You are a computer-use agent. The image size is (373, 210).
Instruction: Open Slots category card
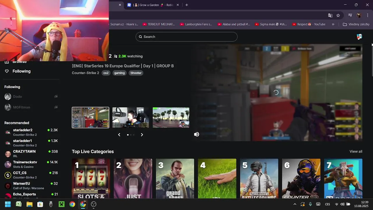pyautogui.click(x=91, y=178)
